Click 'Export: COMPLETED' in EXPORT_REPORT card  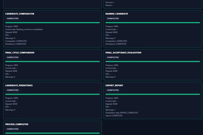pyautogui.click(x=114, y=116)
